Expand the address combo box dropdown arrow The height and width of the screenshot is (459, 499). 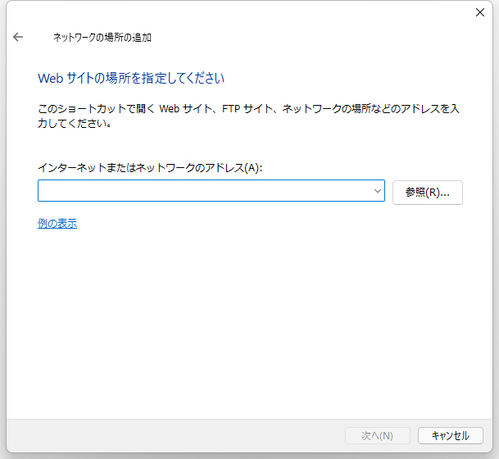[378, 191]
